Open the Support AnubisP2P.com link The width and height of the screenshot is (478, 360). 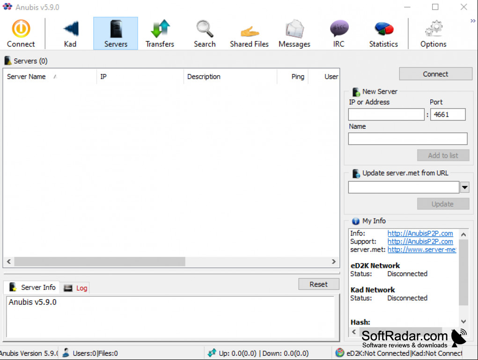tap(420, 242)
